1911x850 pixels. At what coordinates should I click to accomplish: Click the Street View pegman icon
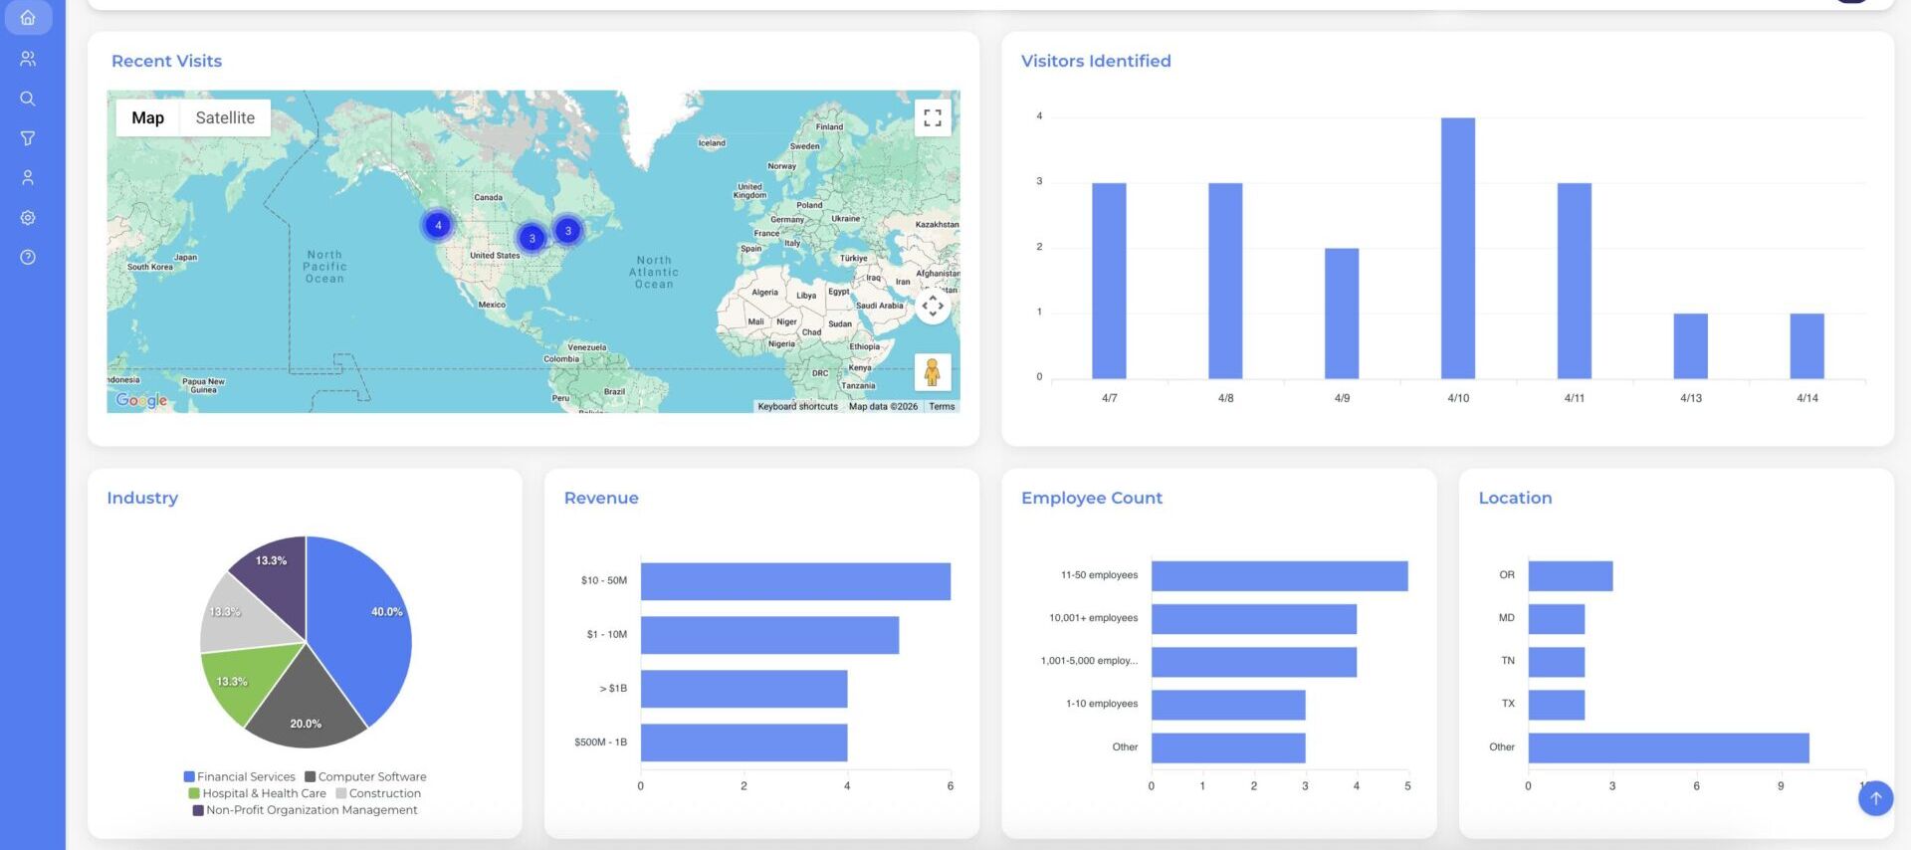point(932,372)
